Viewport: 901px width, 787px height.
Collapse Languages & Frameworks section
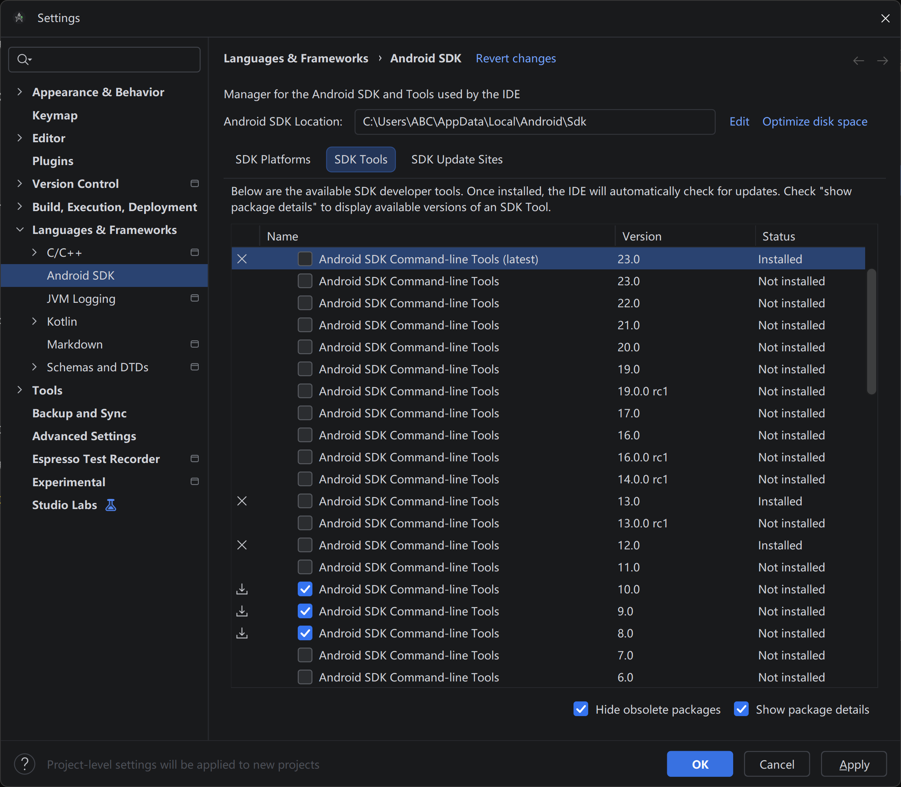19,230
